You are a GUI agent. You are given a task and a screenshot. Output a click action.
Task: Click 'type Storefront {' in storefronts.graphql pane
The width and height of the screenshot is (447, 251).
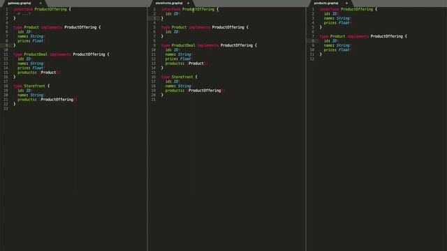click(x=179, y=77)
